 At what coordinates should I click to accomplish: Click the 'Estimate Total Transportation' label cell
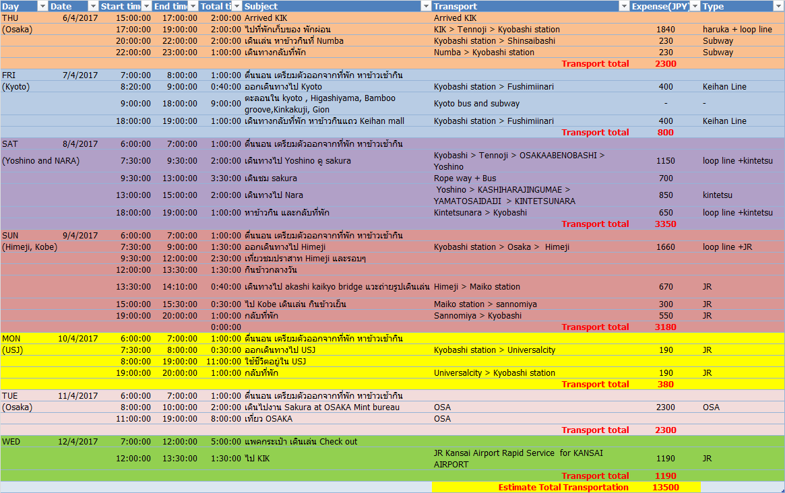(563, 488)
